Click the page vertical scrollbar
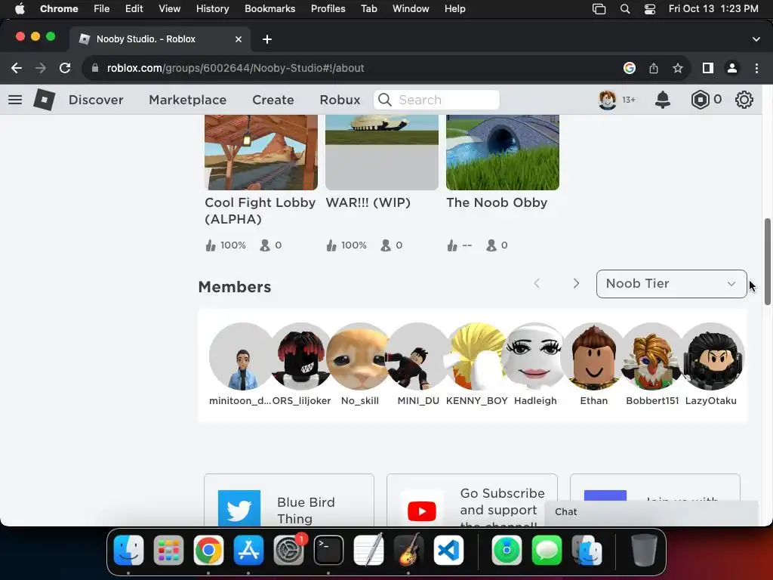This screenshot has width=773, height=580. click(x=767, y=261)
